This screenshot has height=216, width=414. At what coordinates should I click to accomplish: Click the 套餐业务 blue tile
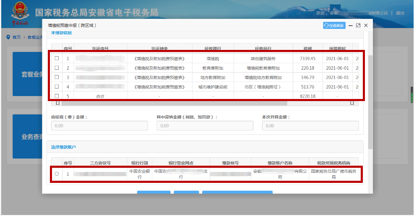click(27, 74)
